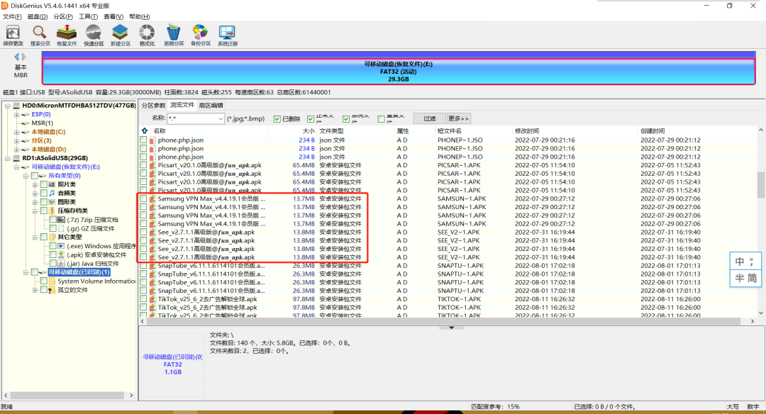Select the 快速分区 quick partition icon
The height and width of the screenshot is (414, 766).
pos(94,33)
